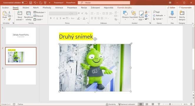Toggle Normal view button in status bar

click(141, 104)
